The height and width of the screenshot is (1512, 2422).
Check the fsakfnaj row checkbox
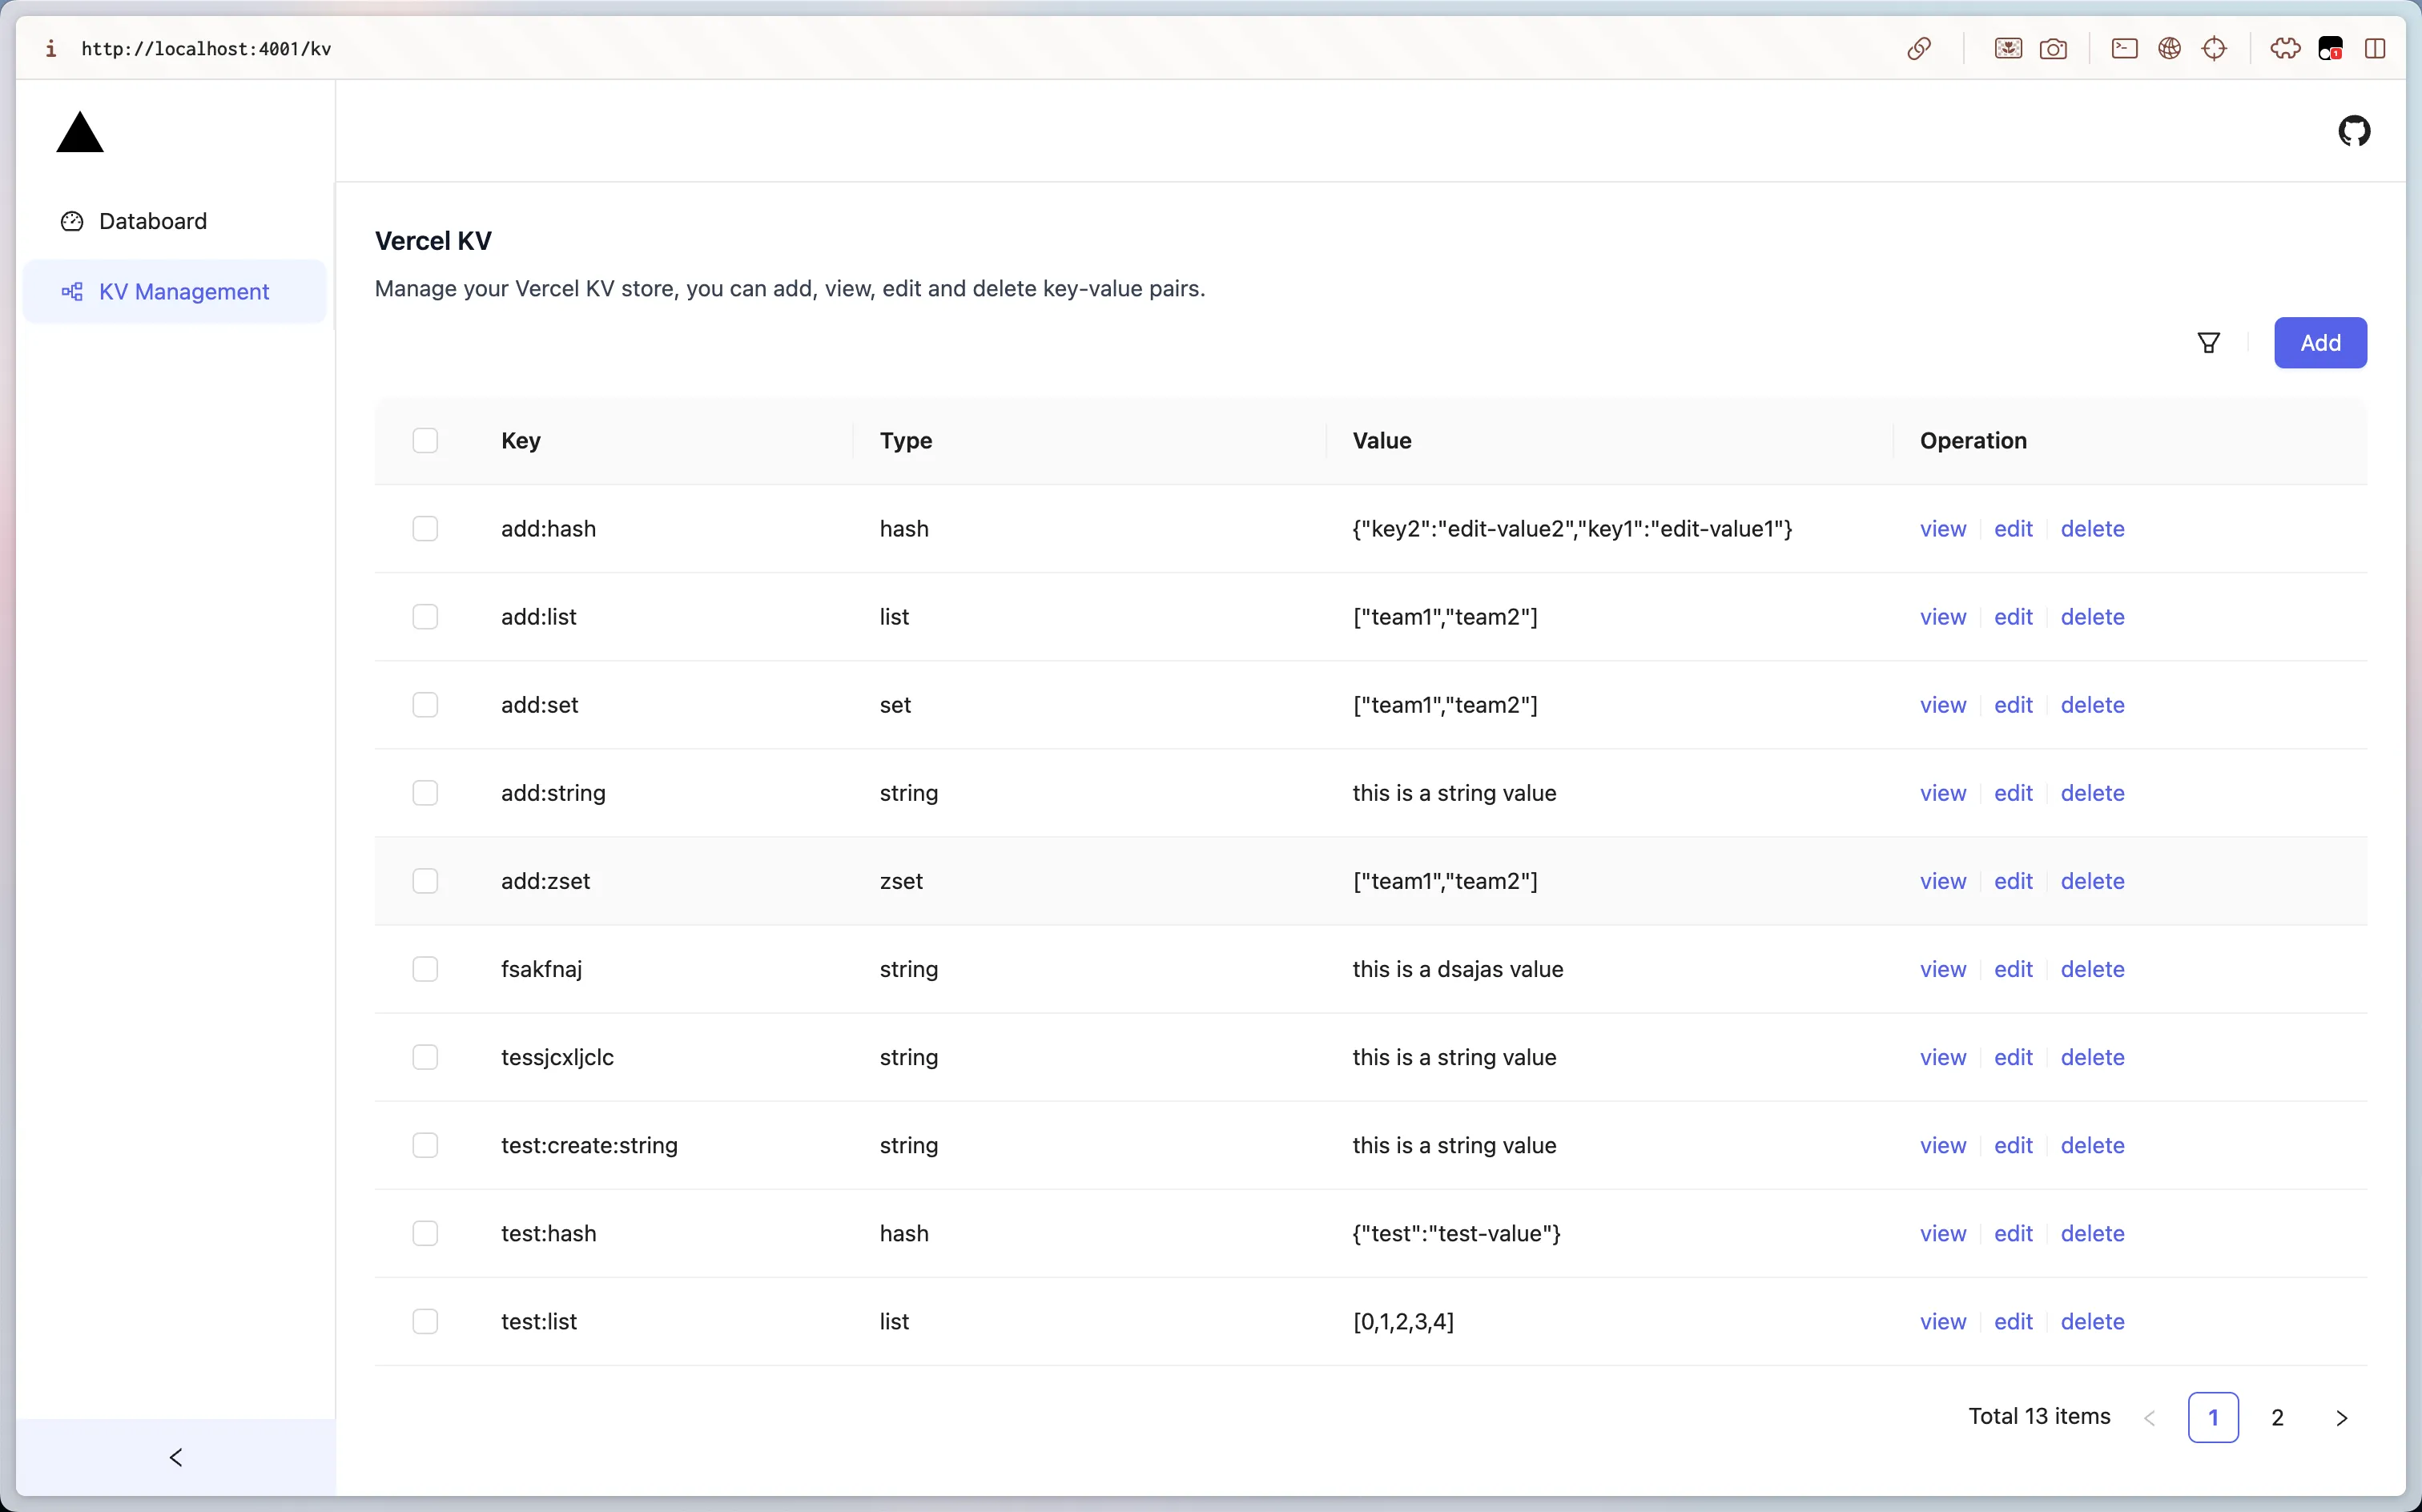click(425, 969)
